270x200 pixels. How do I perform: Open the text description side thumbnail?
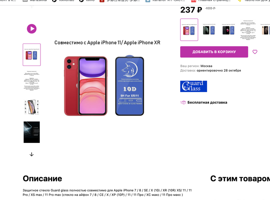[32, 81]
